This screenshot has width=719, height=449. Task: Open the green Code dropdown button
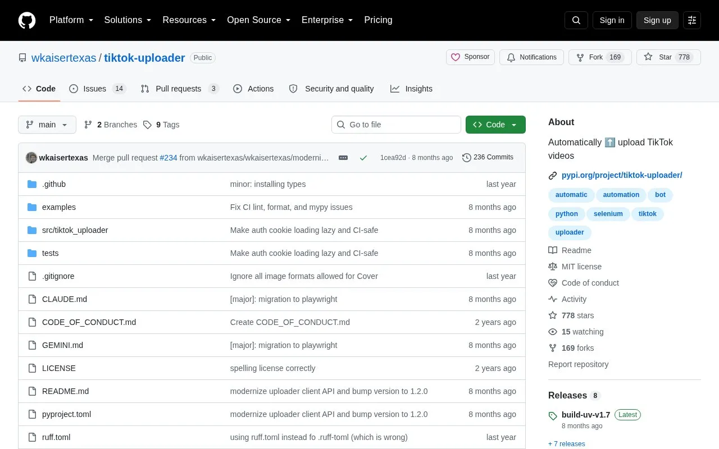(x=495, y=125)
